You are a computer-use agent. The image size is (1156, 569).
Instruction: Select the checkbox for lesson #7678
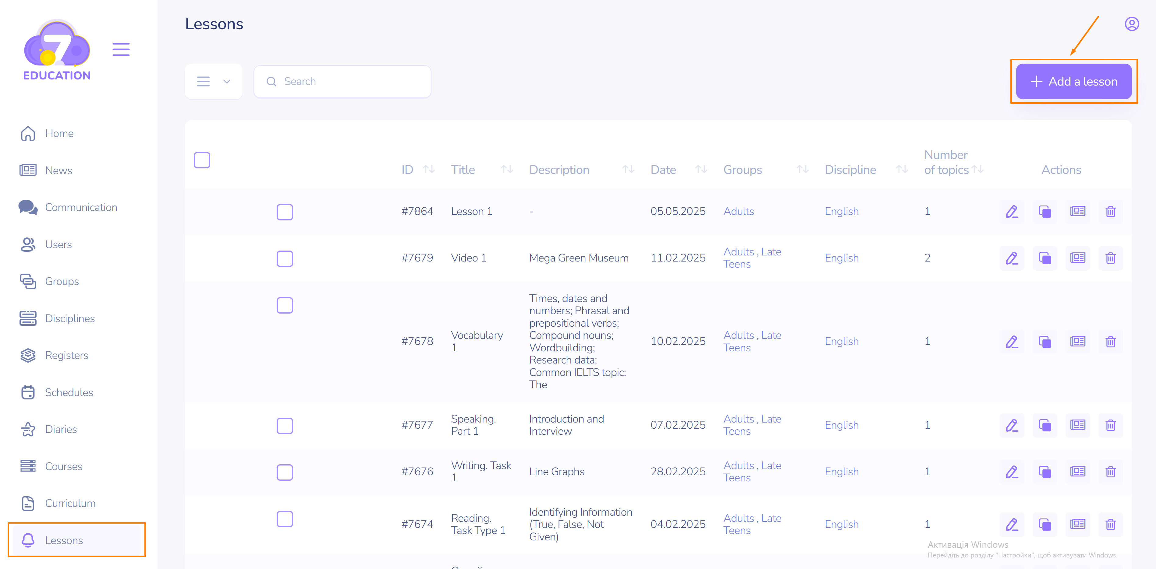click(x=285, y=305)
